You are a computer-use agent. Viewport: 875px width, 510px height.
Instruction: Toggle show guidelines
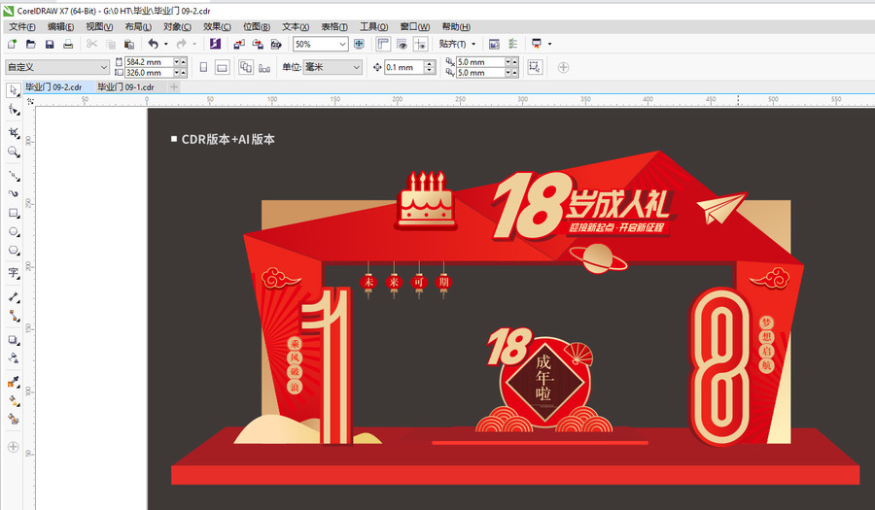click(x=421, y=44)
